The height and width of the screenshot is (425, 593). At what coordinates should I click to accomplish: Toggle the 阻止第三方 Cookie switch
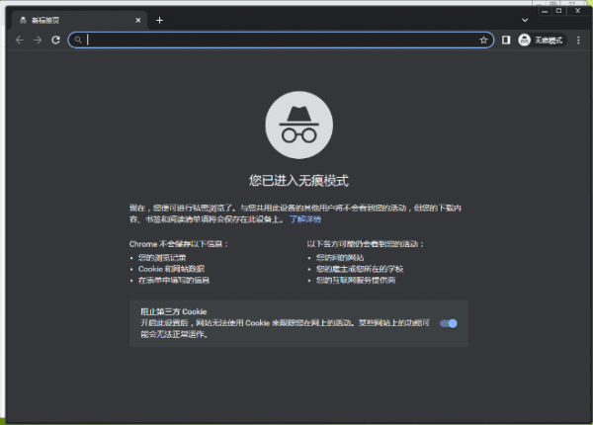[x=449, y=323]
